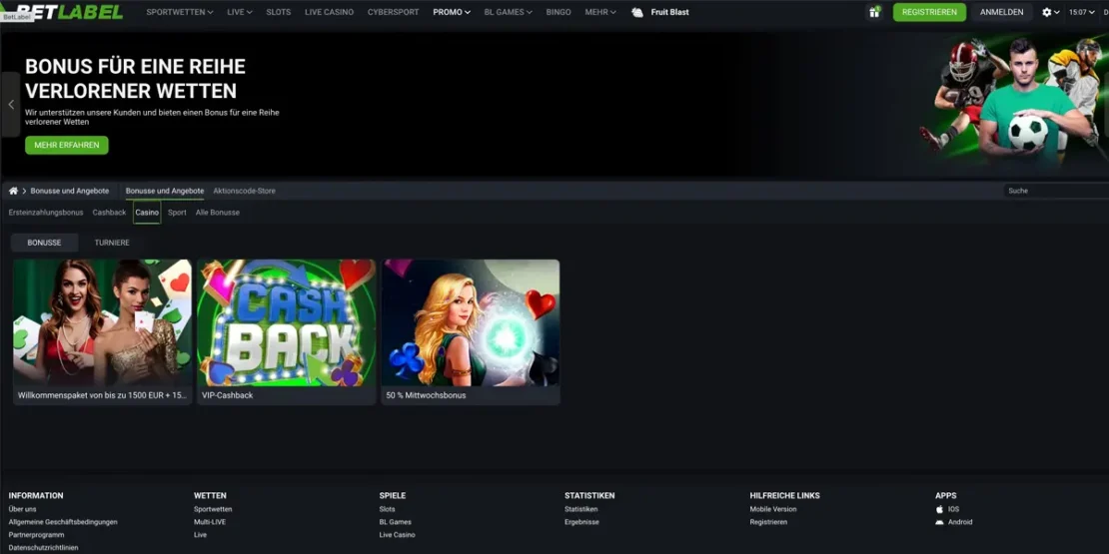Expand the BL Games dropdown menu
The width and height of the screenshot is (1109, 554).
(508, 12)
